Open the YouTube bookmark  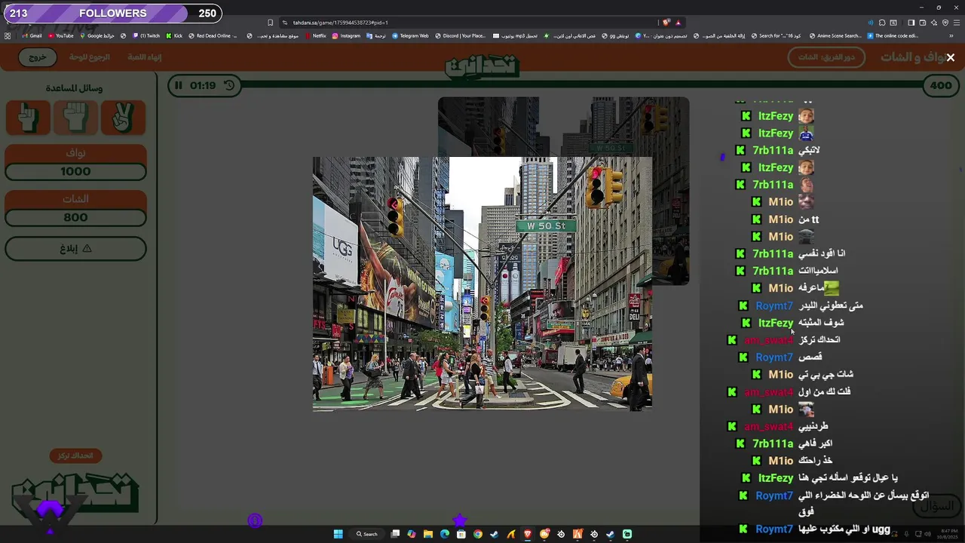[x=60, y=35]
